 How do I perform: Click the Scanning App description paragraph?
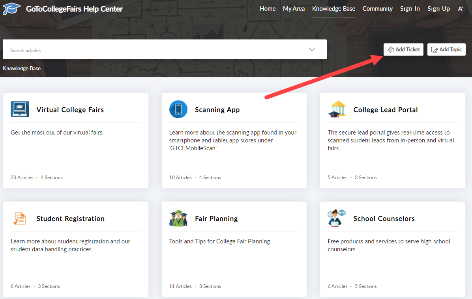coord(233,140)
